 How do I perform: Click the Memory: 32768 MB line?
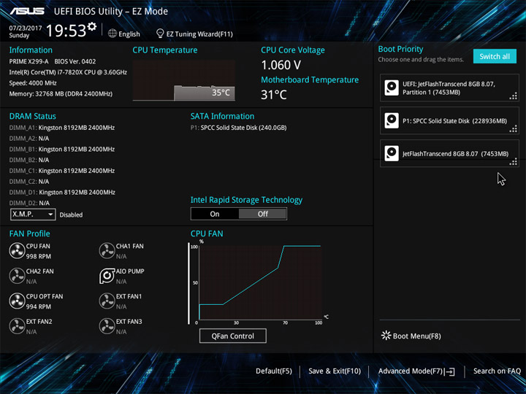coord(61,94)
